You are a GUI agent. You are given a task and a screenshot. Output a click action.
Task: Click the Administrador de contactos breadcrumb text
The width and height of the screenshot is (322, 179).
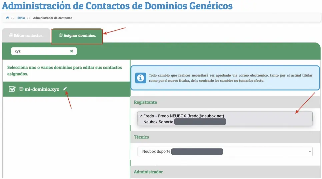53,18
